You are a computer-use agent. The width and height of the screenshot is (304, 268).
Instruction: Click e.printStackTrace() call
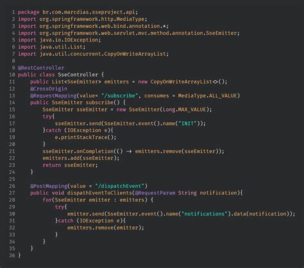click(85, 137)
